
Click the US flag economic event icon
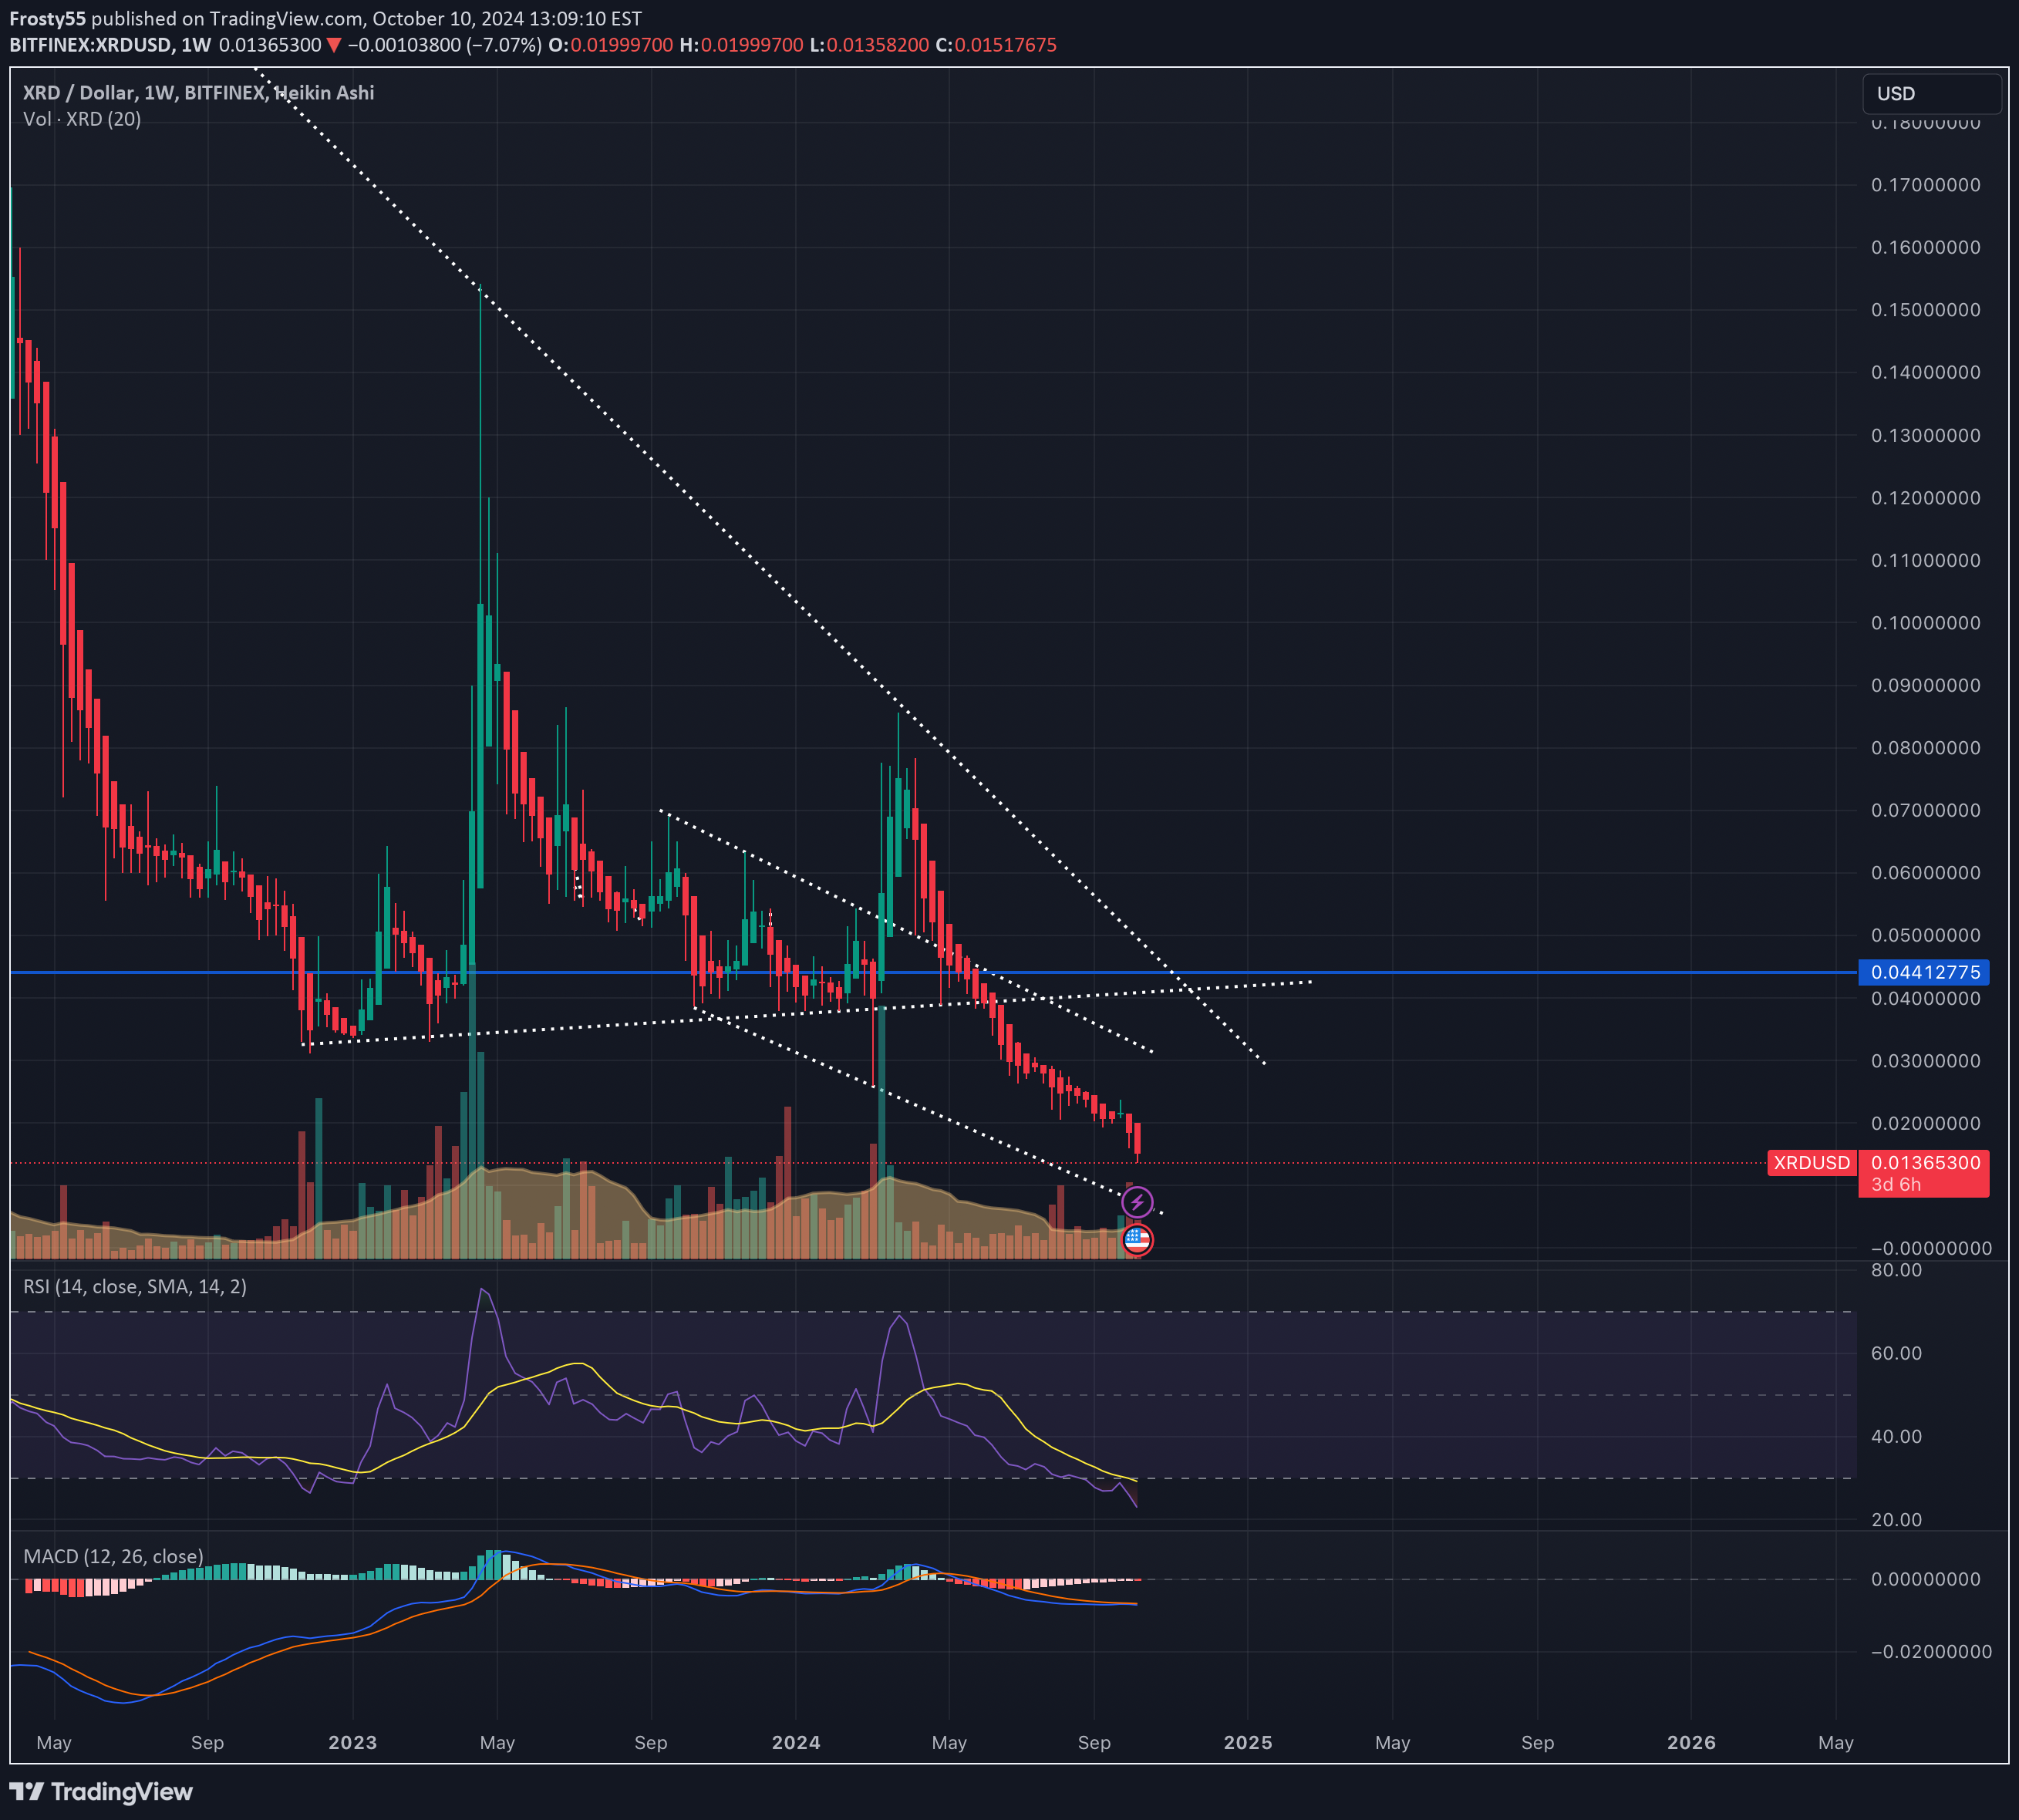point(1137,1240)
